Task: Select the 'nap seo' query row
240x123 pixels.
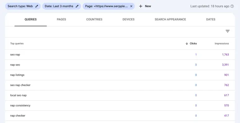Action: click(120, 65)
